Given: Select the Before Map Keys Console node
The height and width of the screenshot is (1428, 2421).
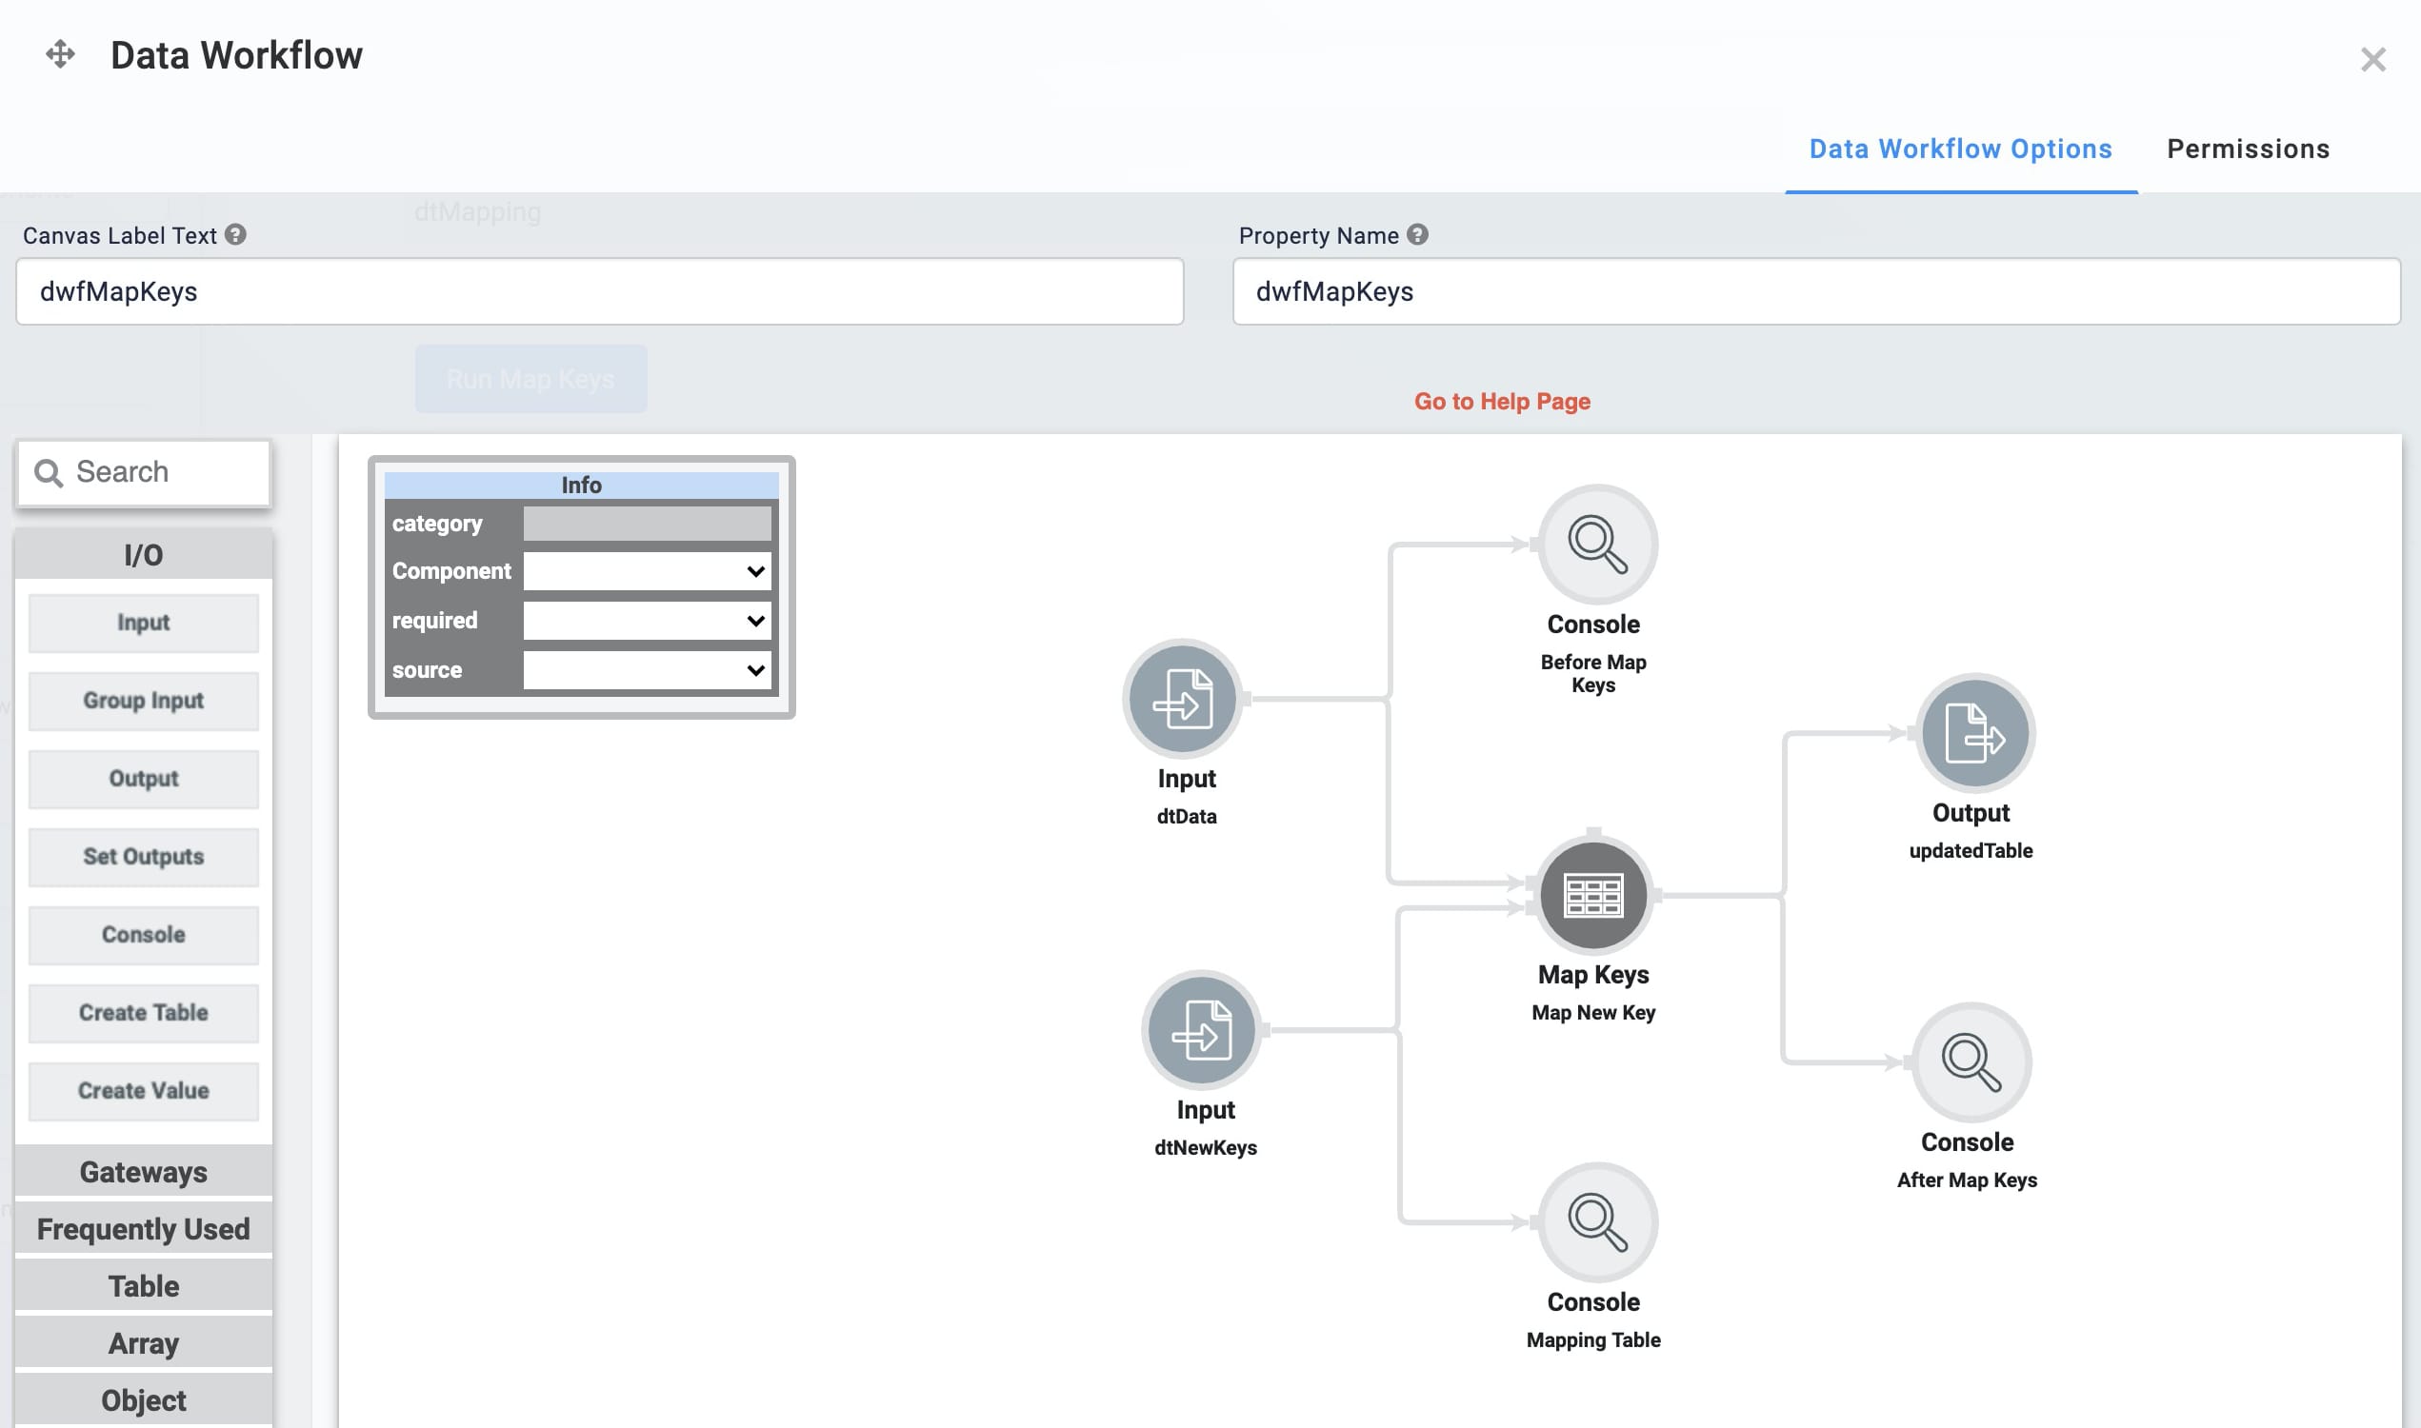Looking at the screenshot, I should [x=1597, y=545].
